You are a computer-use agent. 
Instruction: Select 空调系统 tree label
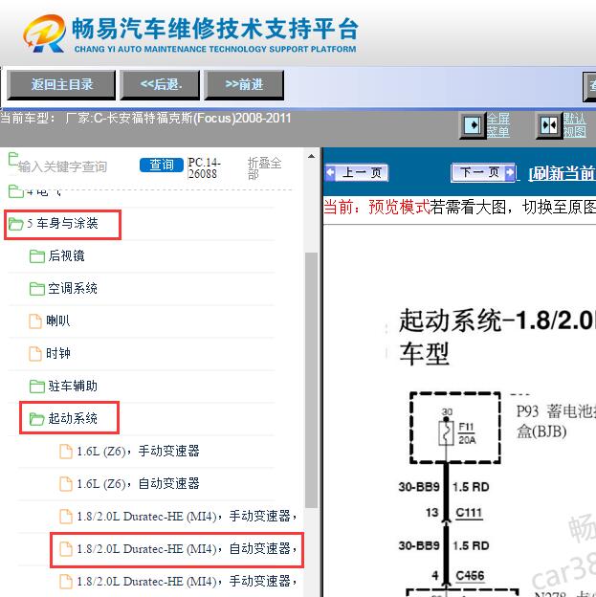[73, 289]
